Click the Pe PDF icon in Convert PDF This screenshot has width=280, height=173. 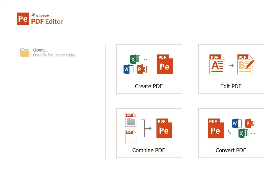tap(215, 128)
